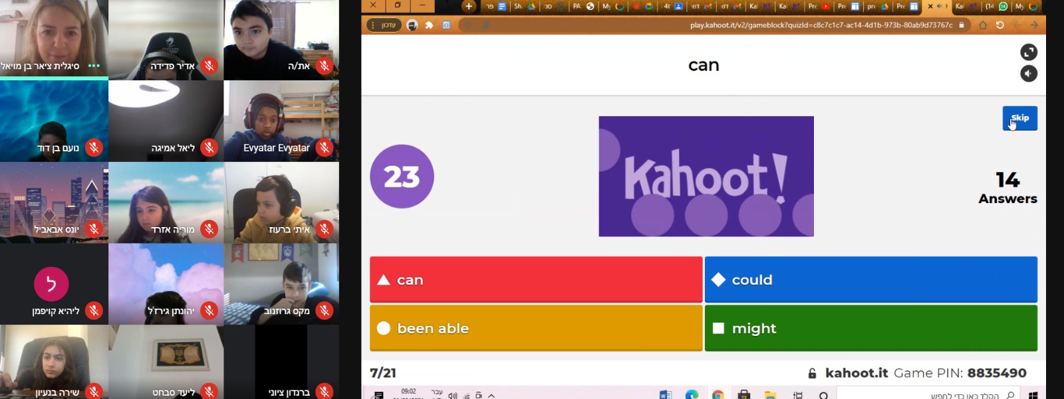1064x399 pixels.
Task: Select Evyatar Evyatar's video tile
Action: [x=281, y=121]
